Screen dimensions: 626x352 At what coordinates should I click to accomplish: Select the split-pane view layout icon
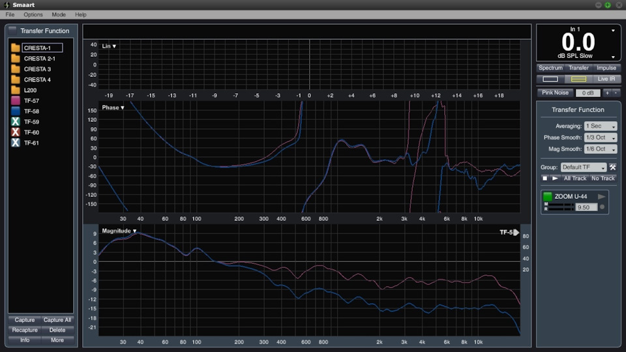pyautogui.click(x=578, y=79)
